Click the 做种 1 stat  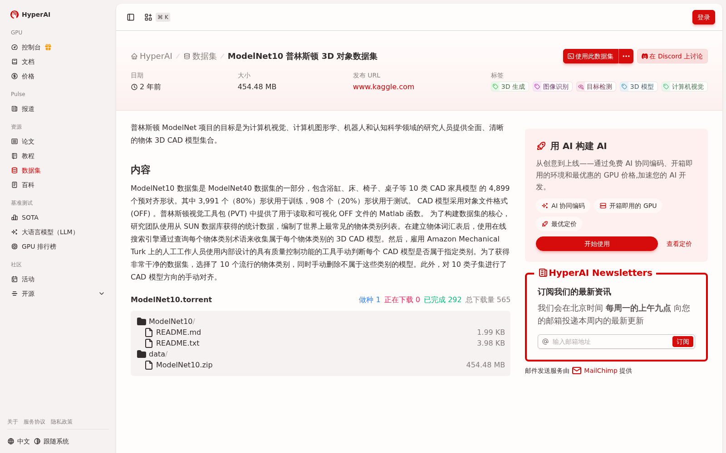[x=369, y=299]
